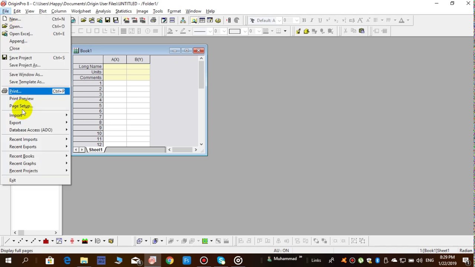
Task: Click the Area plot icon in bottom toolbar
Action: (x=85, y=241)
